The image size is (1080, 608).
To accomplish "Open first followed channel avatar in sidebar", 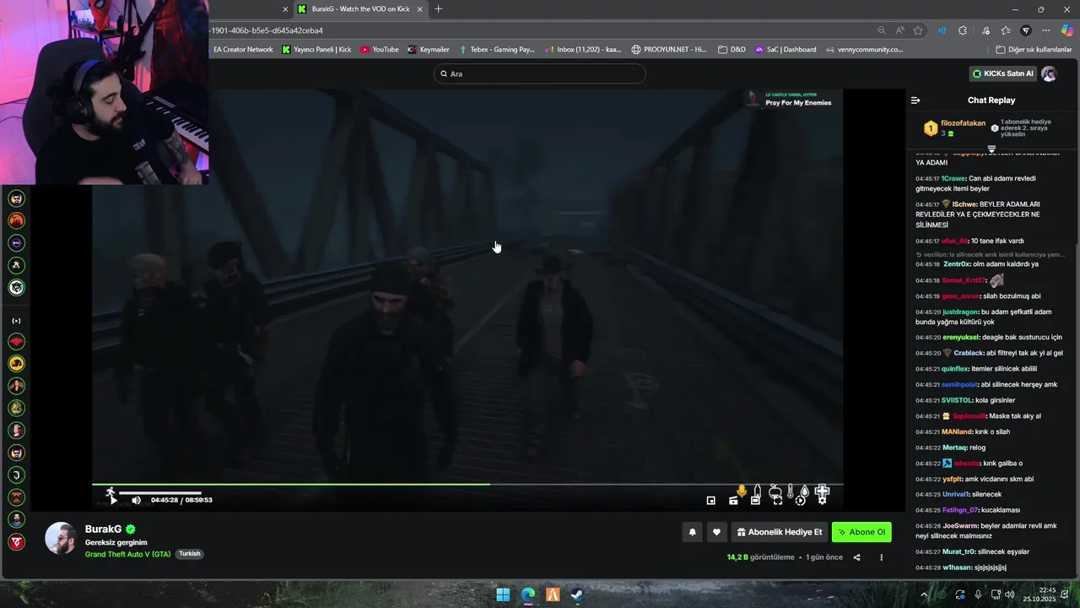I will (x=16, y=199).
